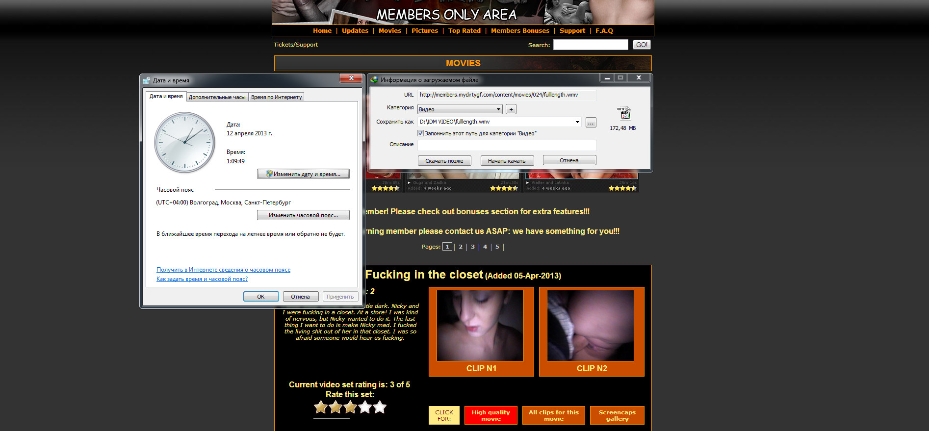929x431 pixels.
Task: Open the browse folder button with three dots
Action: [x=591, y=122]
